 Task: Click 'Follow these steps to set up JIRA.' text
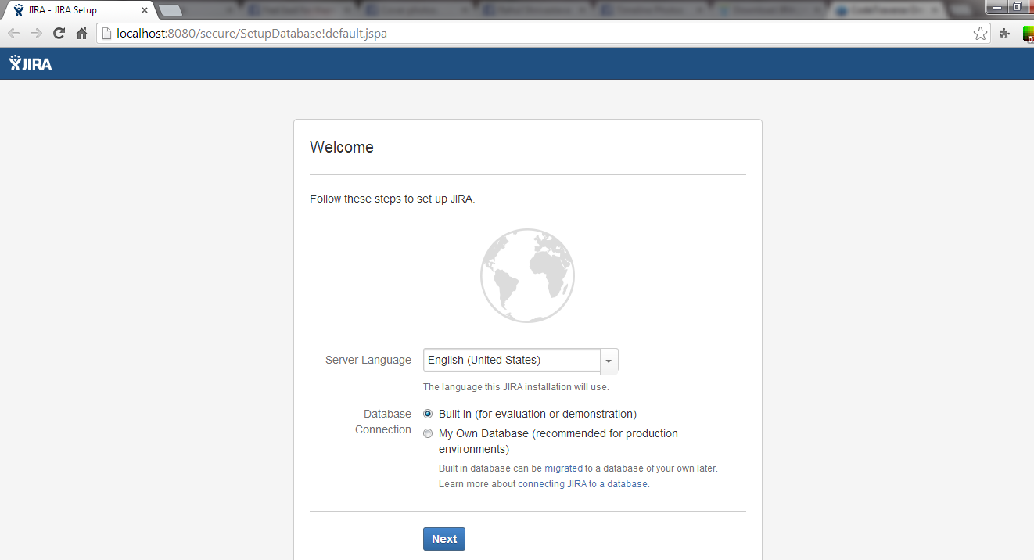(393, 199)
